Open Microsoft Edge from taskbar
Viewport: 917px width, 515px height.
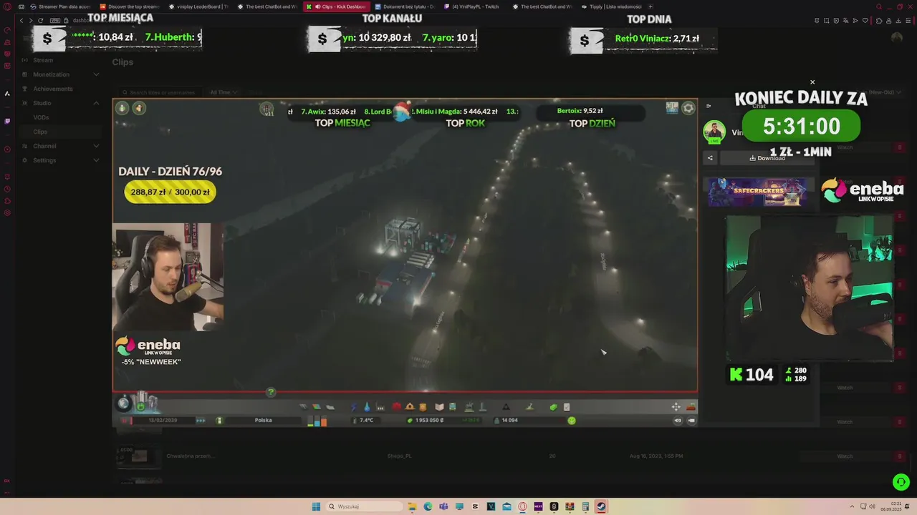tap(428, 506)
